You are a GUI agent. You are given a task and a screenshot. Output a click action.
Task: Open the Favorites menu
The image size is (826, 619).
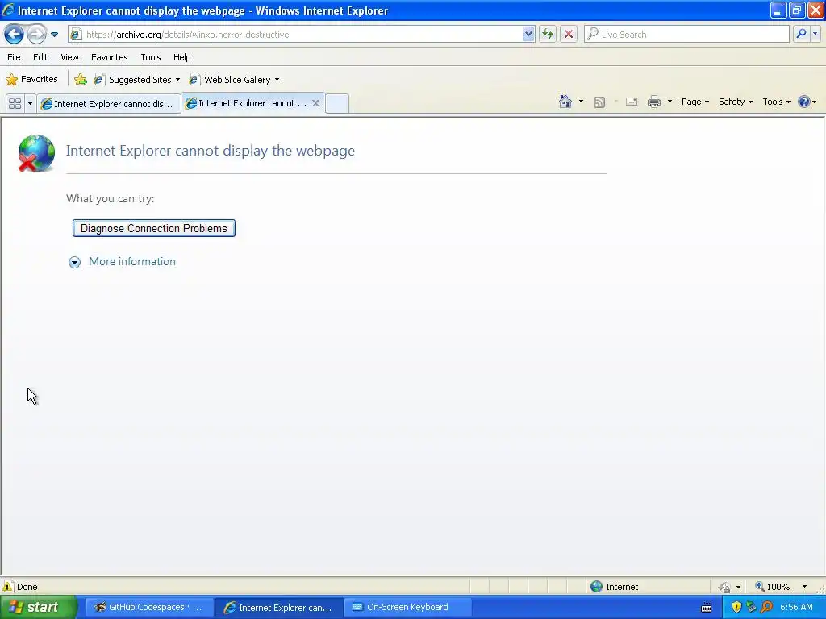[109, 57]
